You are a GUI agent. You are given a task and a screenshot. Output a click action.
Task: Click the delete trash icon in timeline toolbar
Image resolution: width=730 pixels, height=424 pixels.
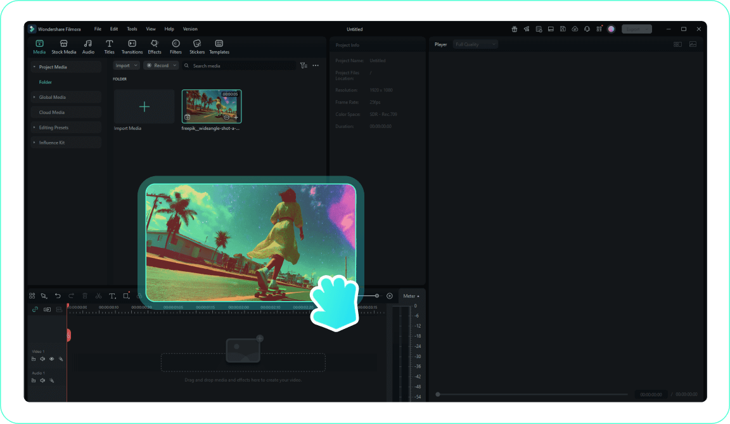click(x=85, y=295)
